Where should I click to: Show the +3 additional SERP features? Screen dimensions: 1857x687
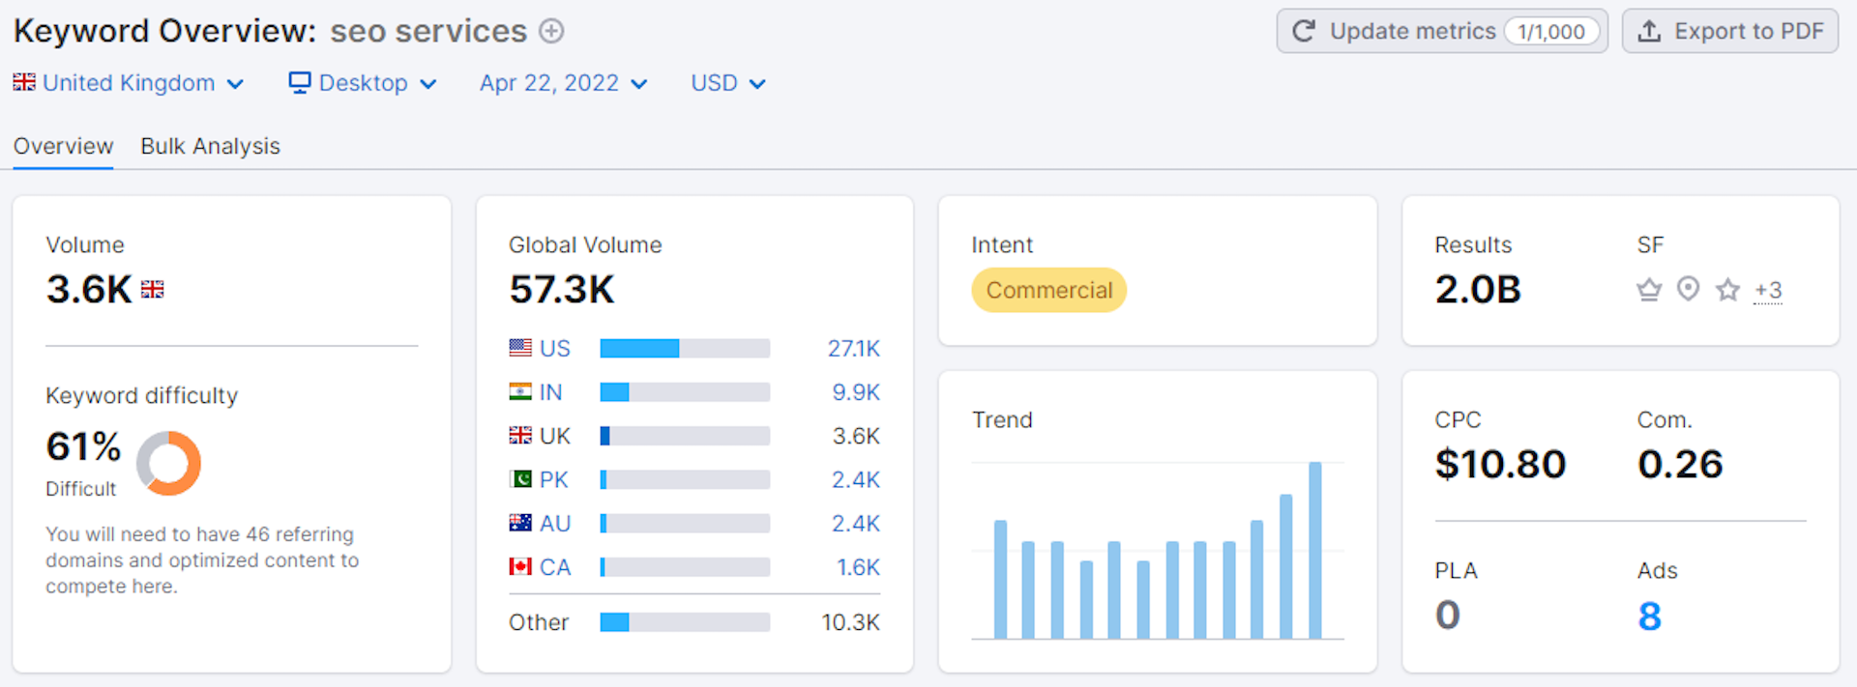1768,290
